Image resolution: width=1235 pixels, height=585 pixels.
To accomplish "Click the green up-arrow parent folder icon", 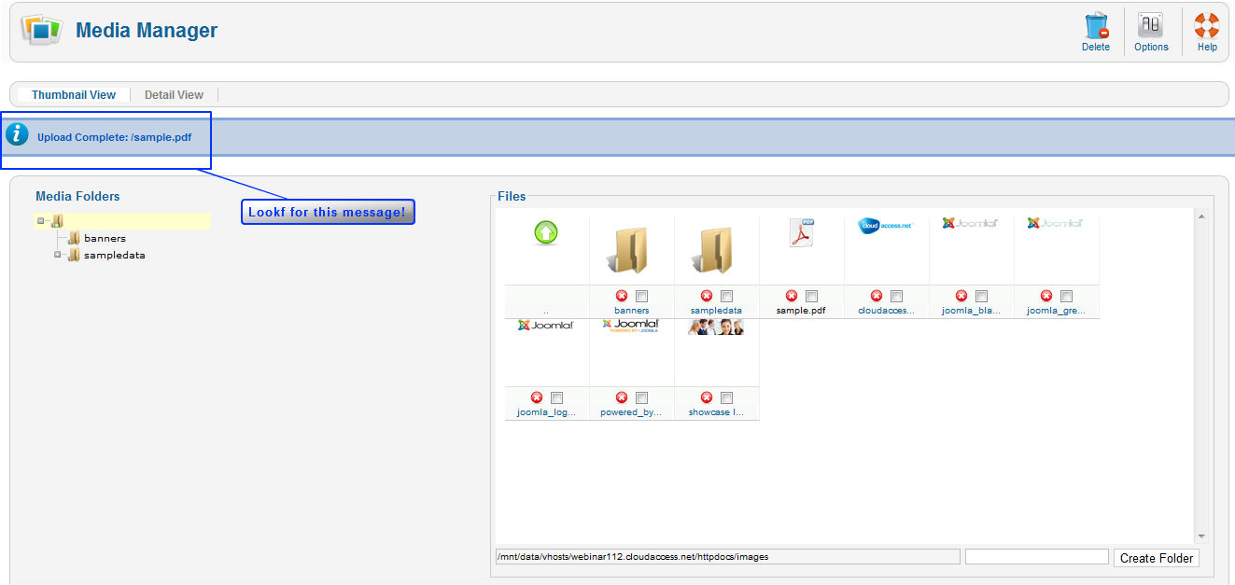I will point(546,232).
